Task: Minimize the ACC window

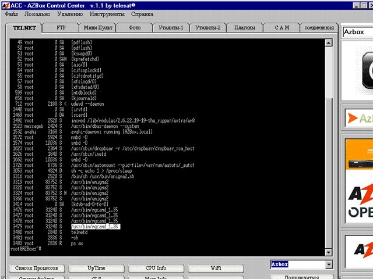Action: tap(356, 5)
